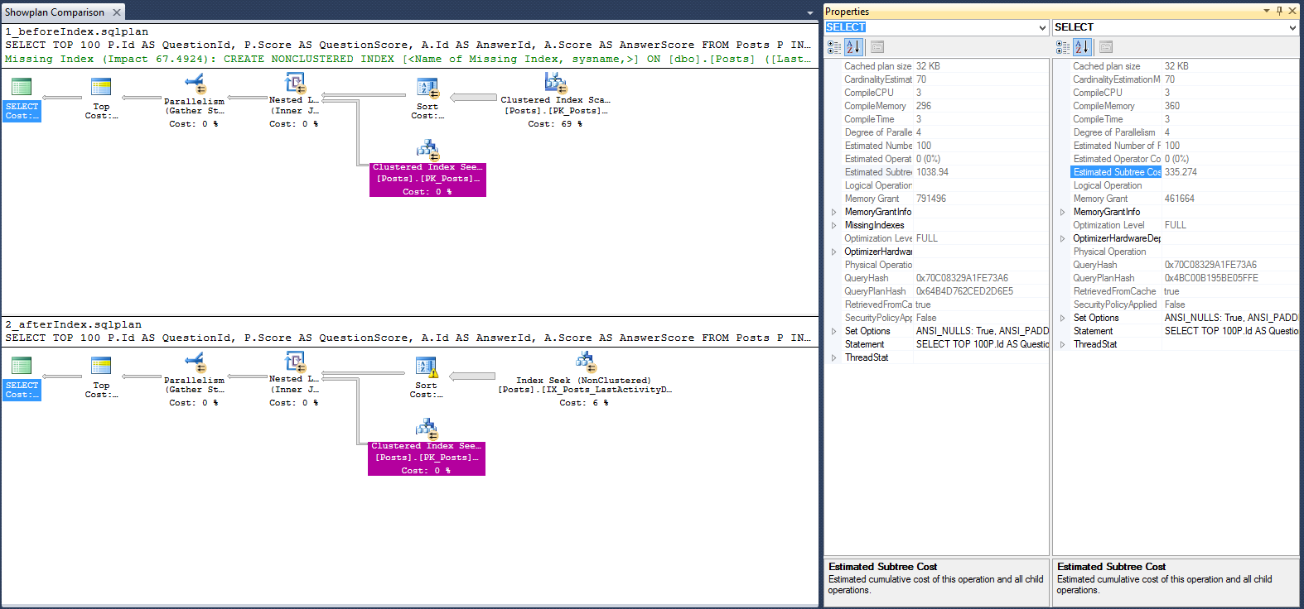Click Categorized view in the left properties pane

coord(834,47)
